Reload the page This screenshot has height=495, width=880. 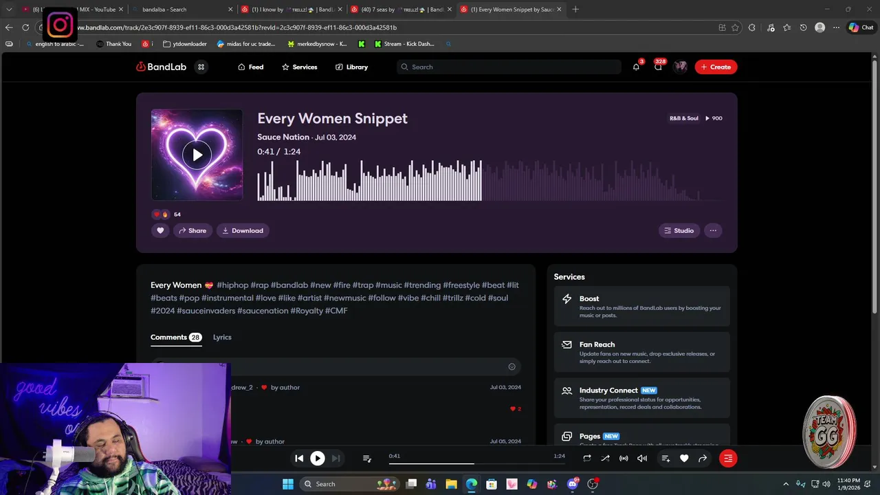25,27
